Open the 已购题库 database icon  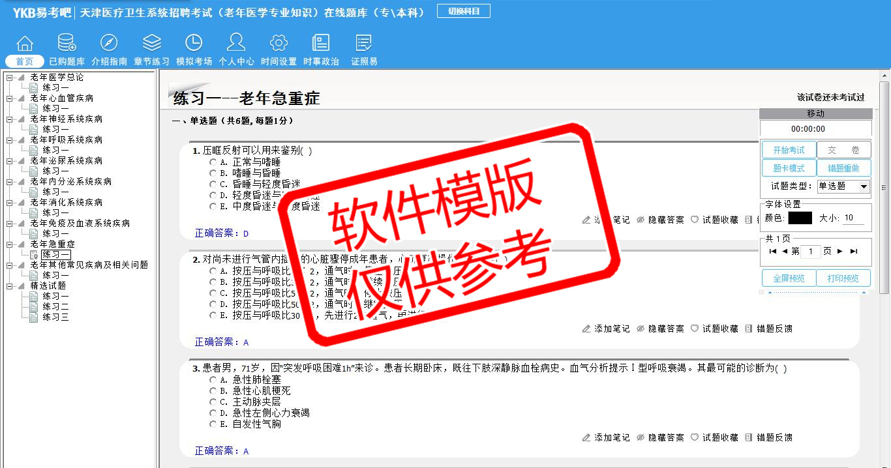(x=67, y=44)
